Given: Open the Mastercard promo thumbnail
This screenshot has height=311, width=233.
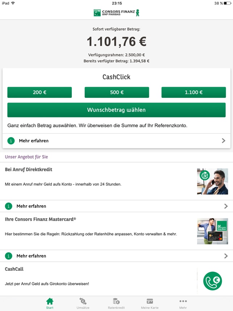Looking at the screenshot, I should 213,231.
